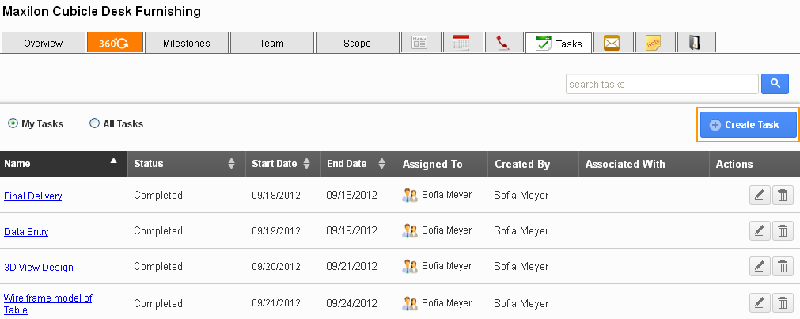
Task: Click the orange 360 view tab
Action: tap(115, 43)
